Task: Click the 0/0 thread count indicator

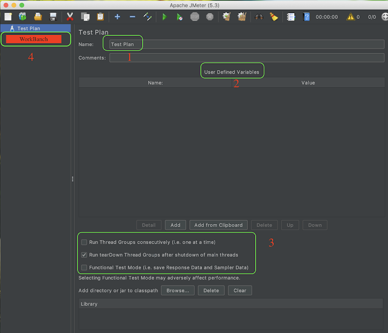Action: point(371,17)
